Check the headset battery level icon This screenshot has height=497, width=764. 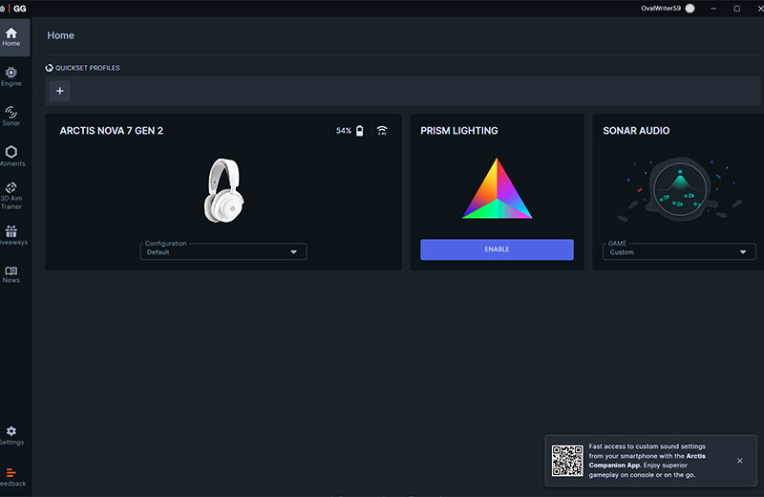(360, 131)
